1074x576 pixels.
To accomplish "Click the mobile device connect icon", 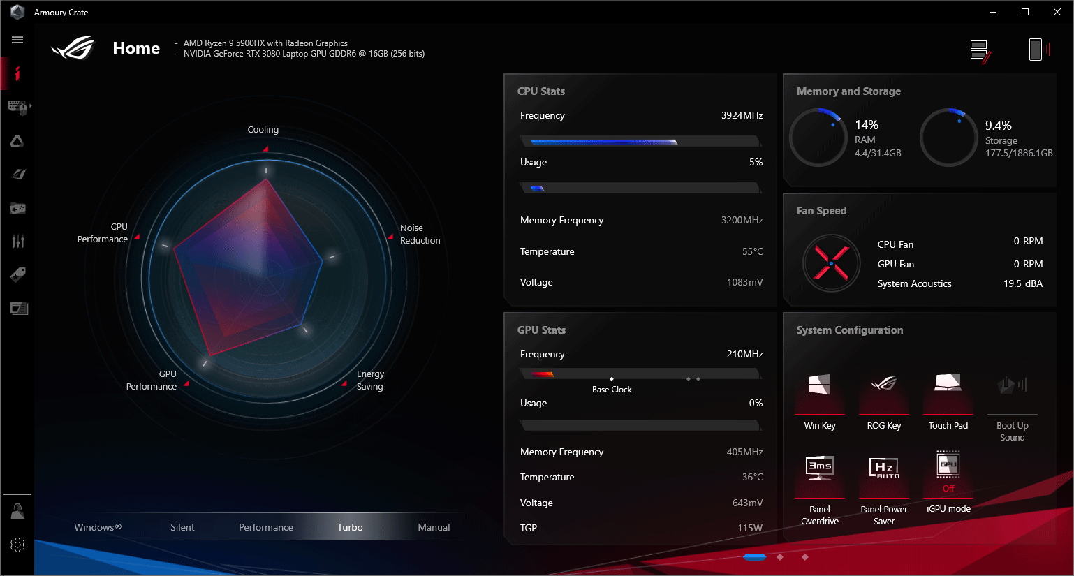I will click(x=1039, y=50).
